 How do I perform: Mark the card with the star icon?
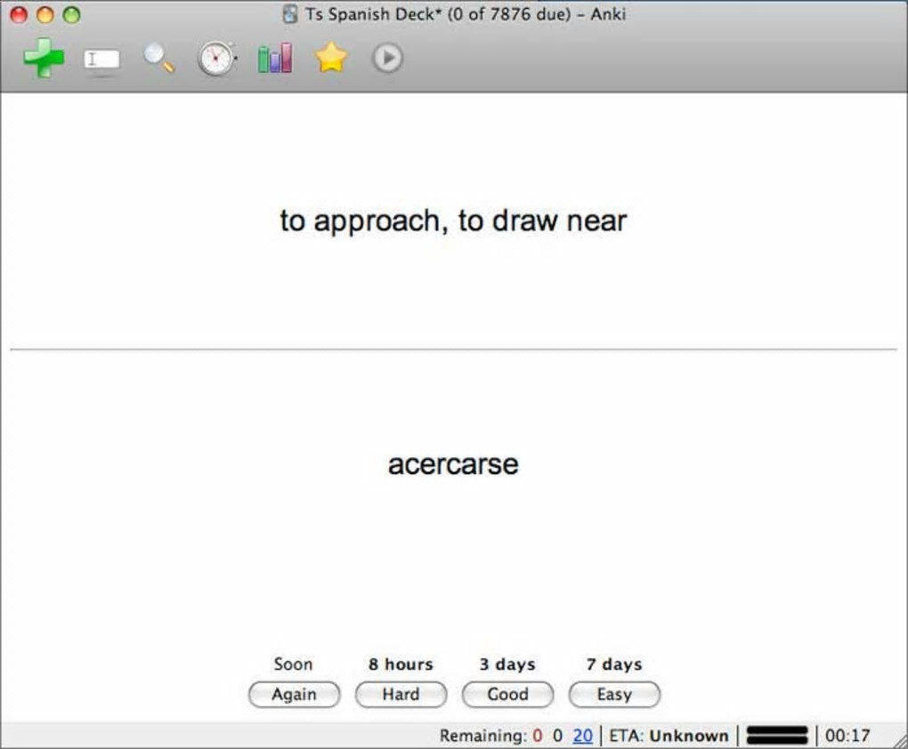331,58
